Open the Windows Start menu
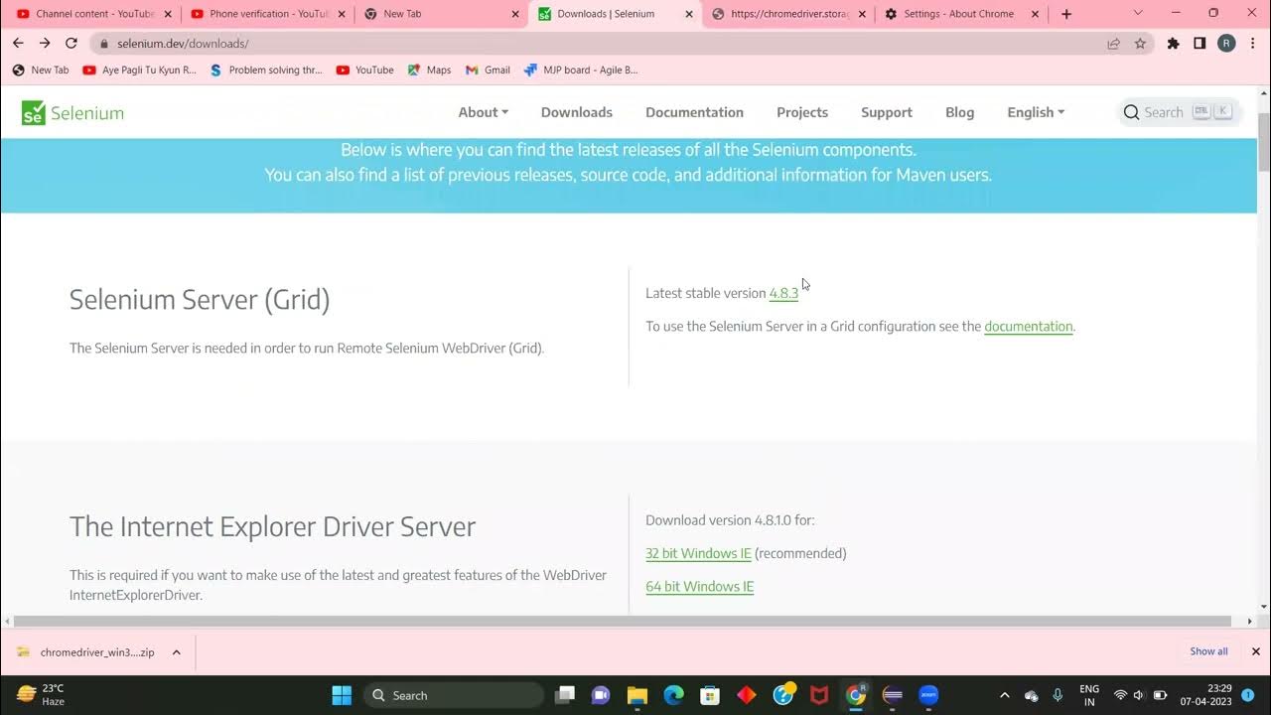 click(342, 695)
